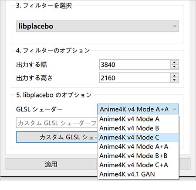Pick Anime4K v4 Mode A+A from list
Viewport: 196px width, 190px height.
point(138,147)
